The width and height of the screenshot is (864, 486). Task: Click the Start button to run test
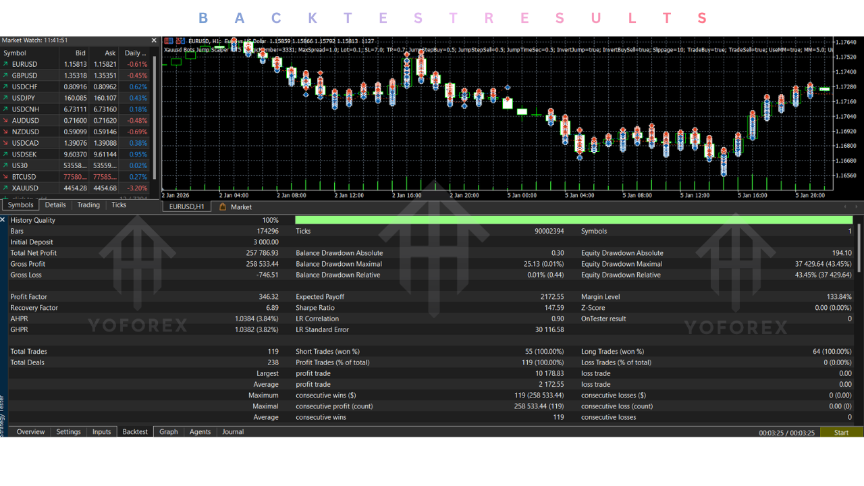[841, 433]
